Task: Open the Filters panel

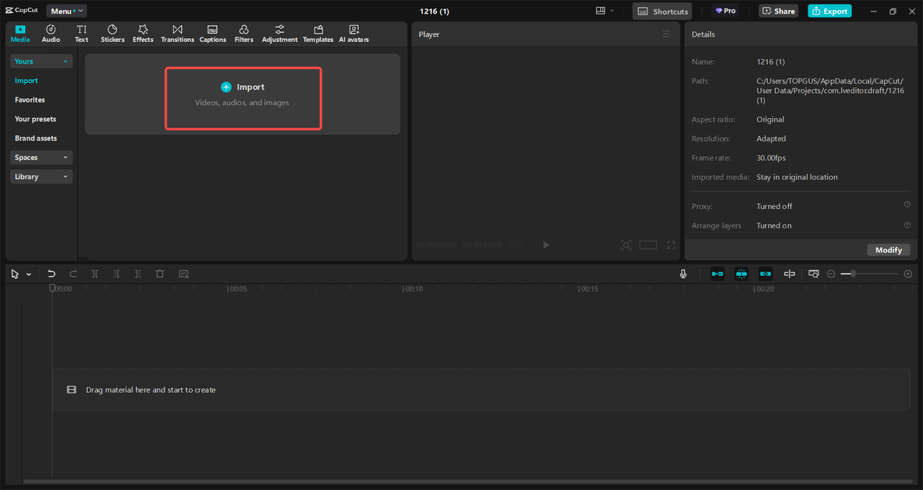Action: point(244,33)
